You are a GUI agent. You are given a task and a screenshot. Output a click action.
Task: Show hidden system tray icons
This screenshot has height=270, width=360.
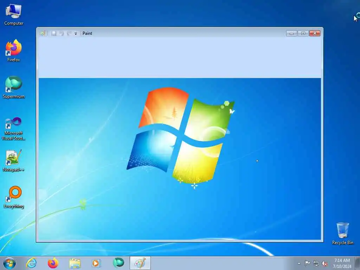[x=299, y=263]
